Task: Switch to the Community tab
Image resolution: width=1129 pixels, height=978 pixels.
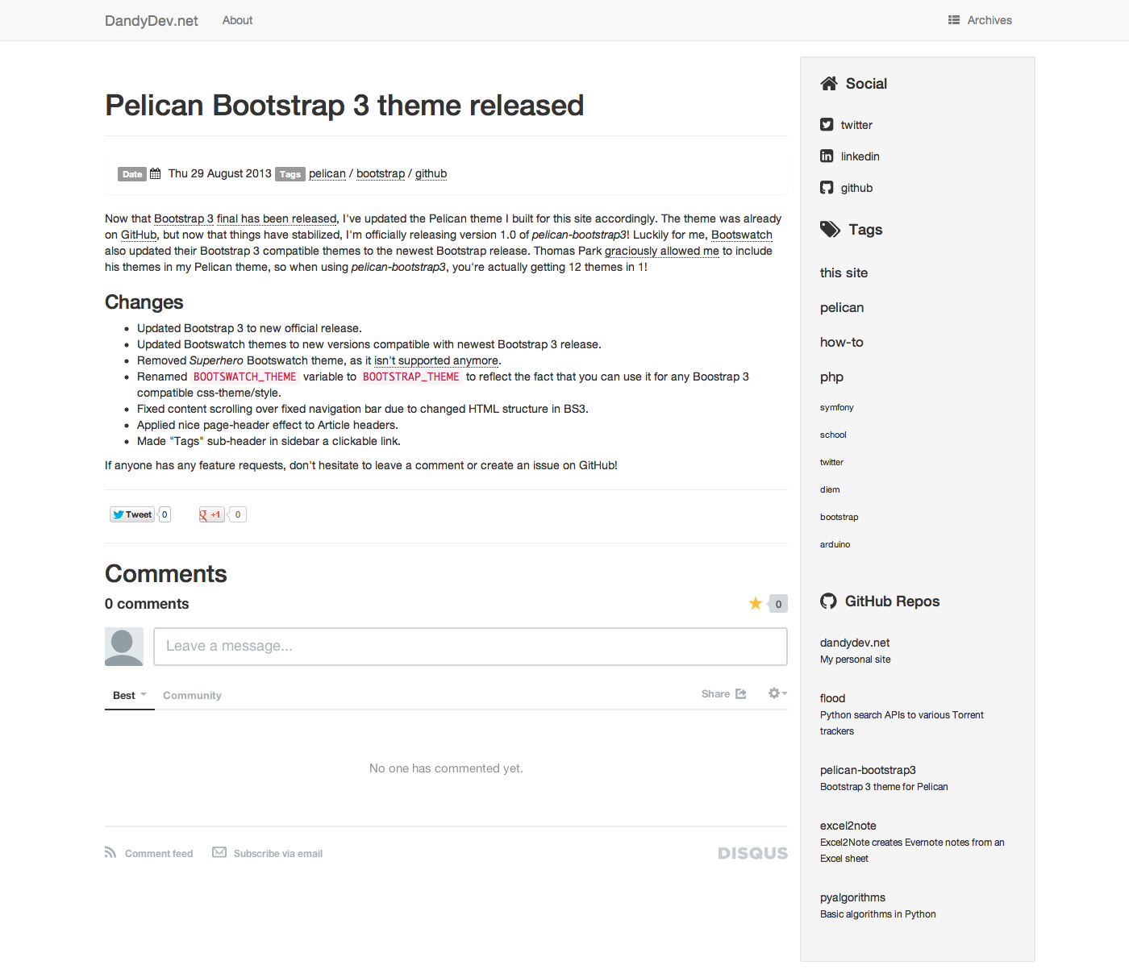Action: click(192, 696)
